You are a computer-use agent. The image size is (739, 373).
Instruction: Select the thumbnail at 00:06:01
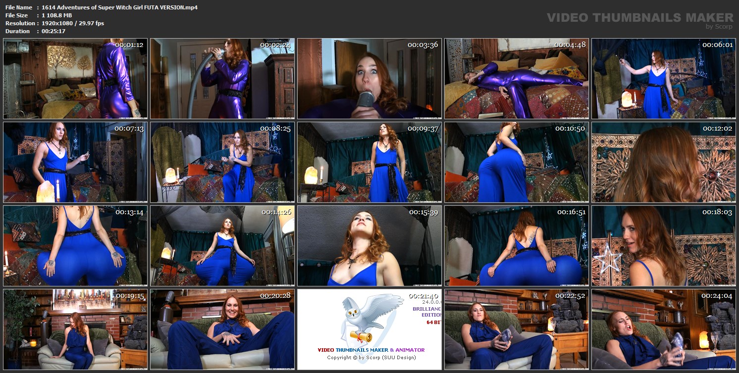click(x=664, y=79)
